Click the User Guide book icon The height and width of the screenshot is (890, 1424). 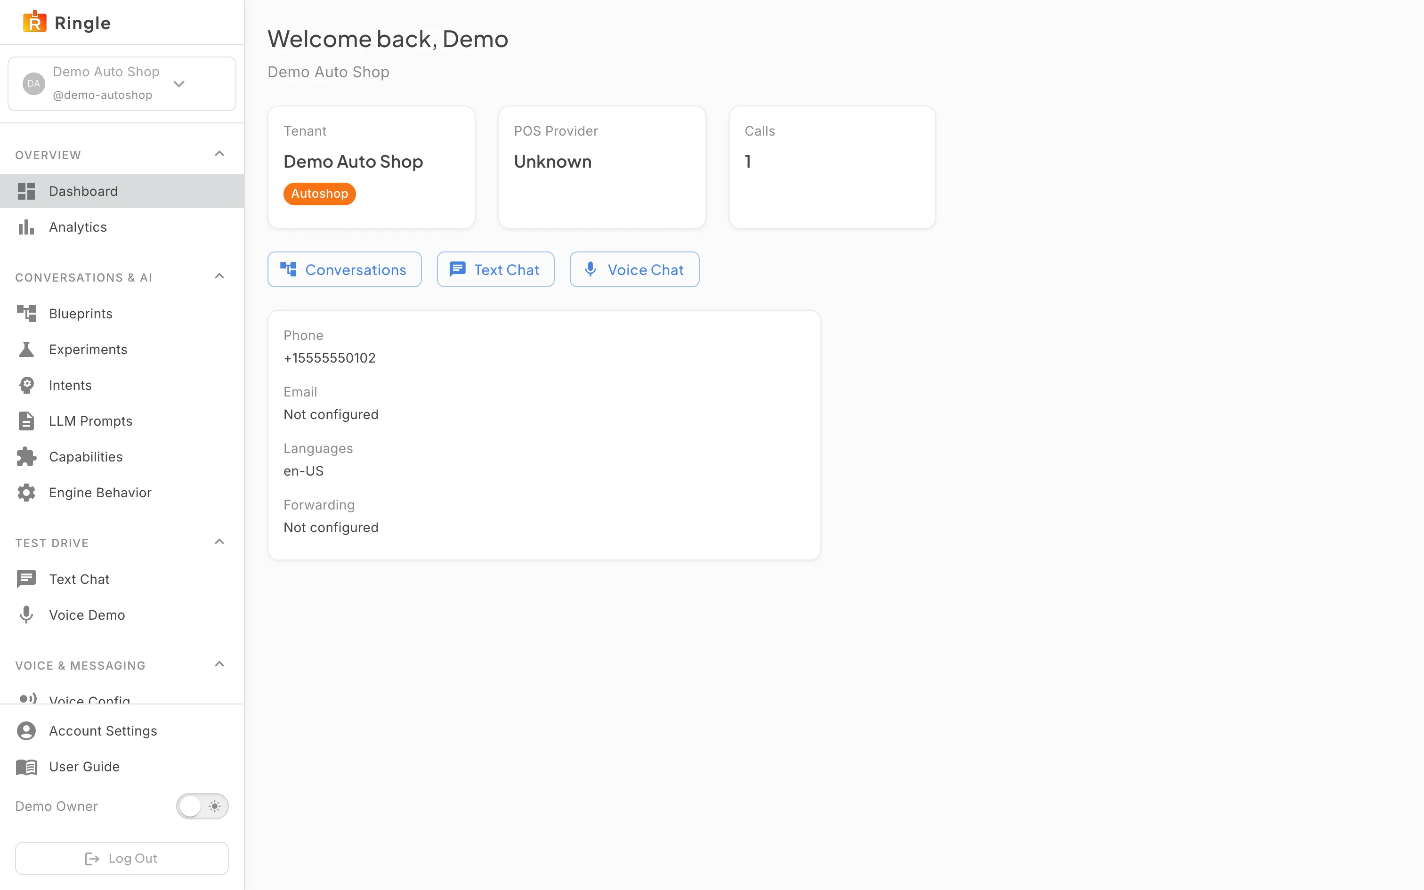(x=26, y=767)
